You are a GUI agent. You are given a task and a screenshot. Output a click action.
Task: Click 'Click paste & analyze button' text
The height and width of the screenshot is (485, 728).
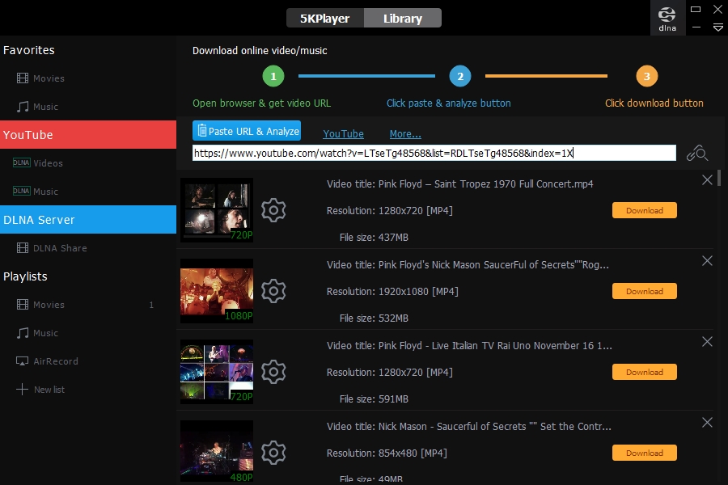(x=448, y=103)
